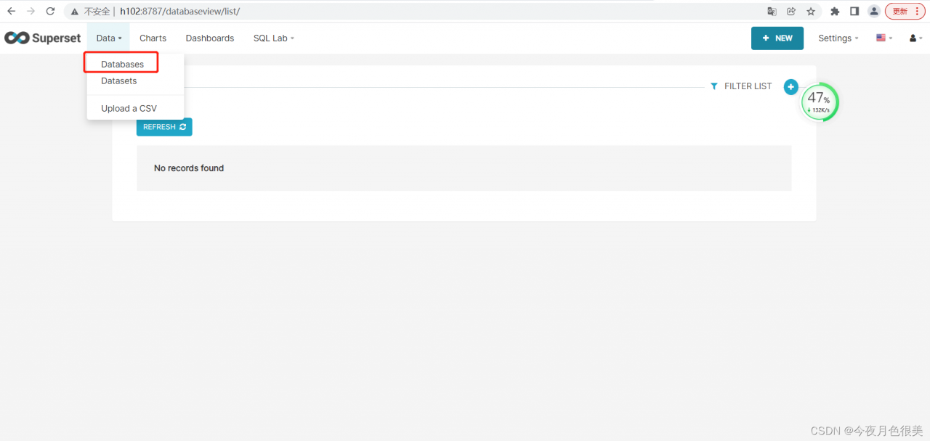This screenshot has width=930, height=441.
Task: Go to Dashboards in navbar
Action: [210, 38]
